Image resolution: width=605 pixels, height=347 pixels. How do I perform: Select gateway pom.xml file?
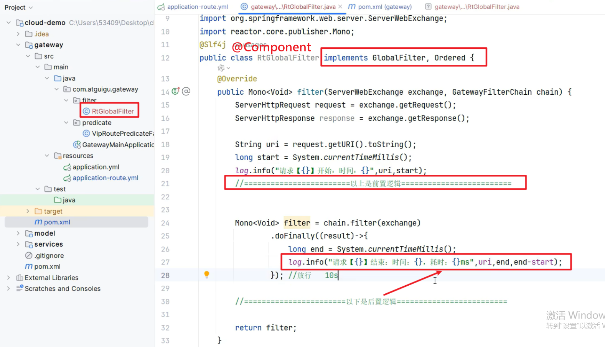click(x=57, y=222)
